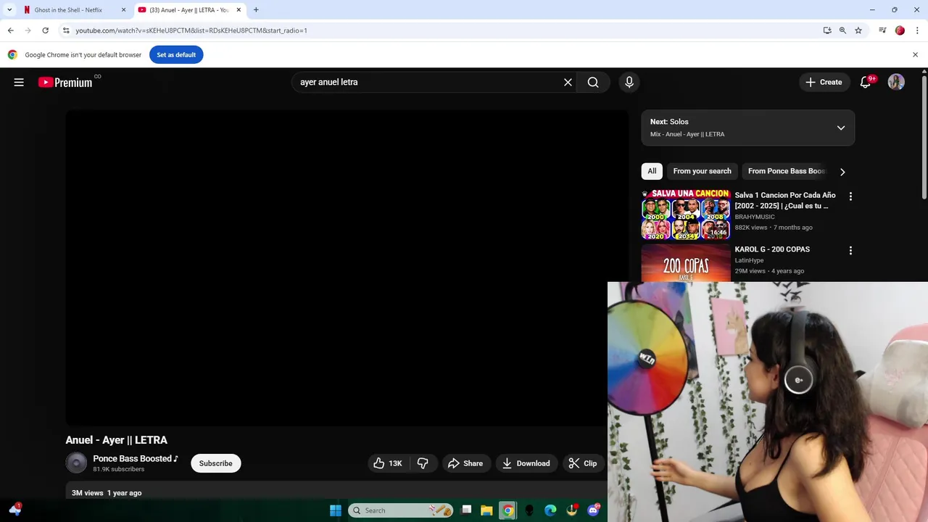Show more filter chips with right arrow

pyautogui.click(x=842, y=172)
